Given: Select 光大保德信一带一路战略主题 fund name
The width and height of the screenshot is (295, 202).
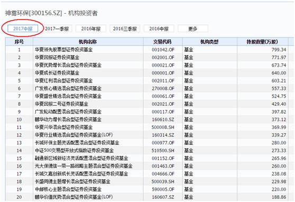Looking at the screenshot, I should click(84, 166).
